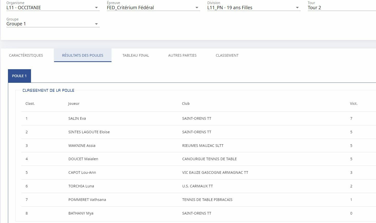Select the BATHANY Mya row
Image resolution: width=376 pixels, height=223 pixels.
tap(81, 213)
